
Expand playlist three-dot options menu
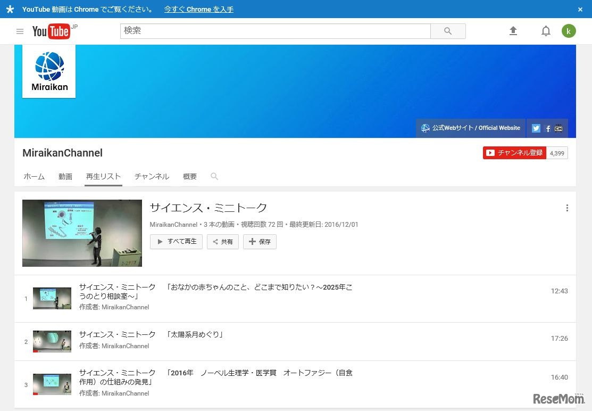[567, 208]
